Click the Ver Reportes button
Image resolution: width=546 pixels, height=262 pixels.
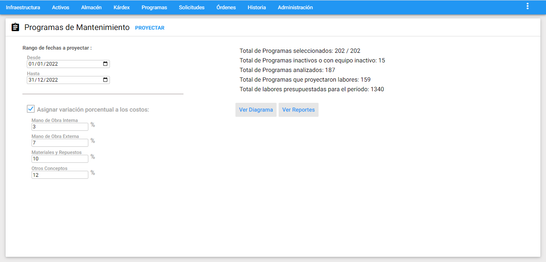coord(299,110)
